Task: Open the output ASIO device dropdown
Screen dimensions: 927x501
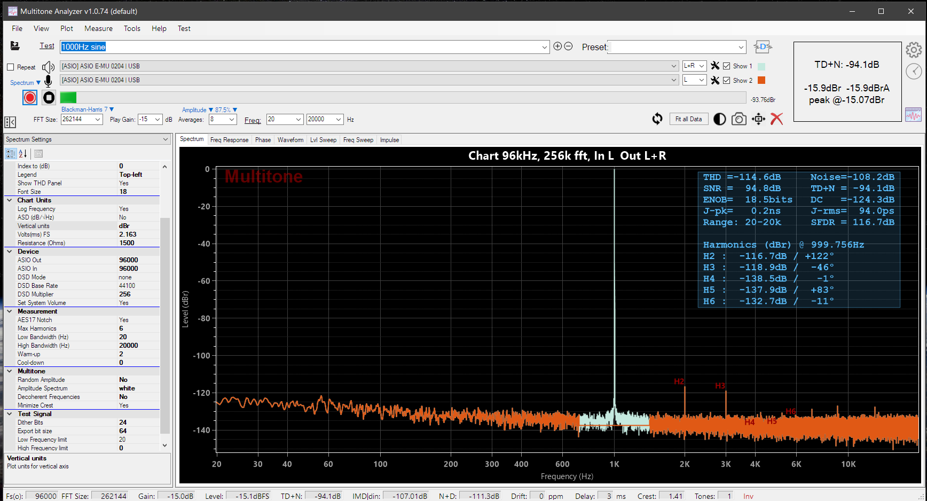Action: click(674, 66)
